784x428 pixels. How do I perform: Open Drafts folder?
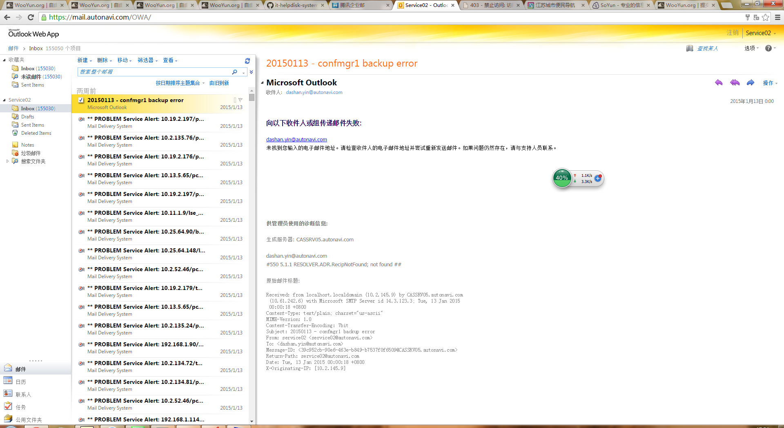pyautogui.click(x=27, y=117)
